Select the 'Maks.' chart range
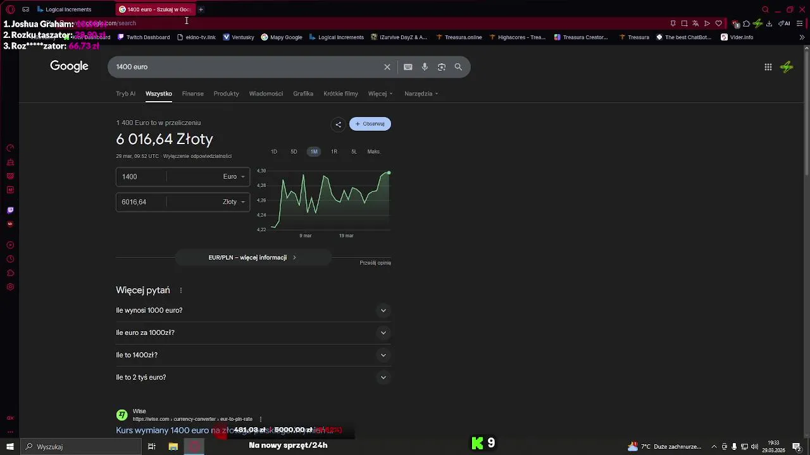Viewport: 810px width, 455px height. pyautogui.click(x=374, y=152)
